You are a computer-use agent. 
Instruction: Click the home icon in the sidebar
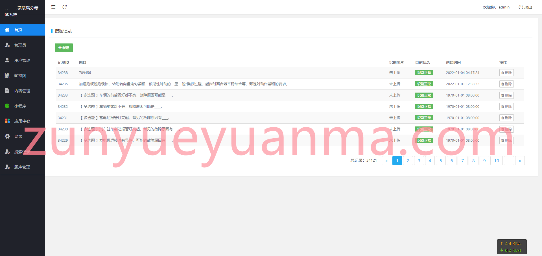click(7, 30)
